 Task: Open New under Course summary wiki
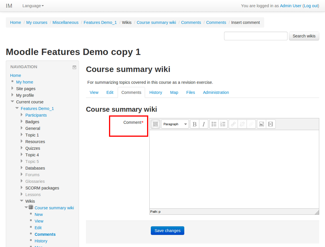click(x=39, y=214)
